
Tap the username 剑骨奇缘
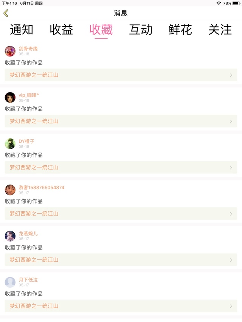(28, 49)
